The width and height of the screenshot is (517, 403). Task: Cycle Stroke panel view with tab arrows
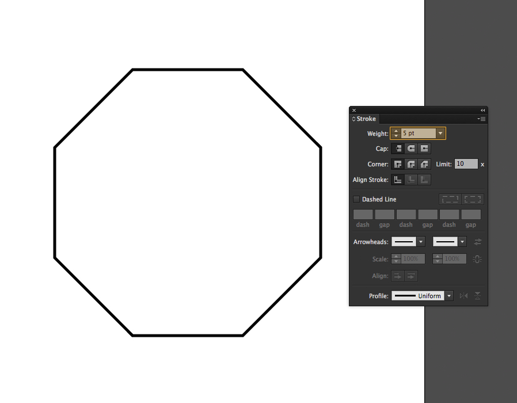(353, 119)
